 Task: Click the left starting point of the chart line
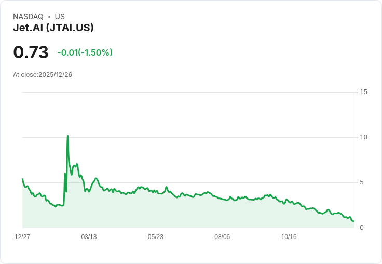point(22,179)
